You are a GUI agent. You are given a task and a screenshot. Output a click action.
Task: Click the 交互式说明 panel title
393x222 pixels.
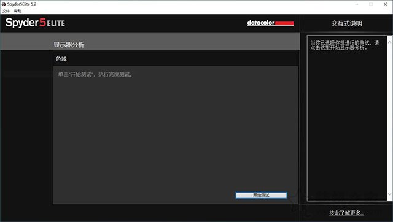[x=346, y=23]
